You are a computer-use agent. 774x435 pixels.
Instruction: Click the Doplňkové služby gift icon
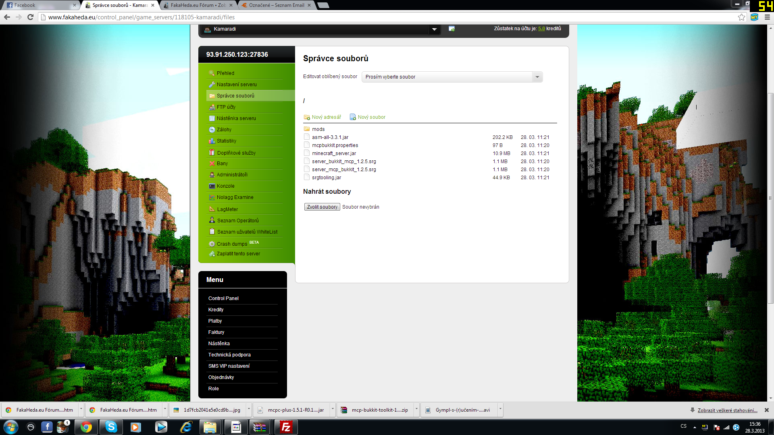[212, 152]
